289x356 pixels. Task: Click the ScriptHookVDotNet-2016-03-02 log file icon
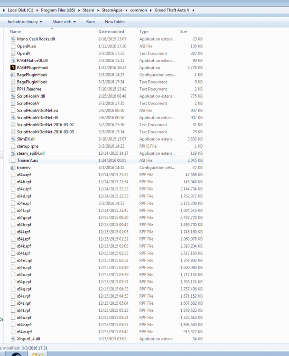click(13, 125)
